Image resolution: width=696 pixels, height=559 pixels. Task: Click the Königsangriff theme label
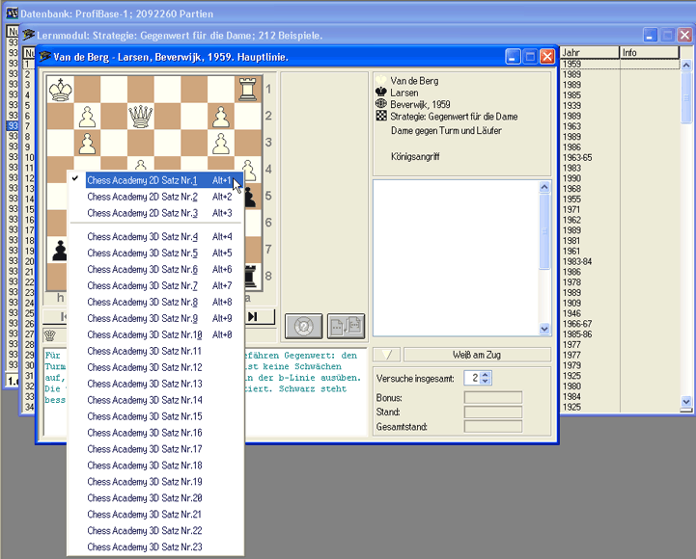415,156
